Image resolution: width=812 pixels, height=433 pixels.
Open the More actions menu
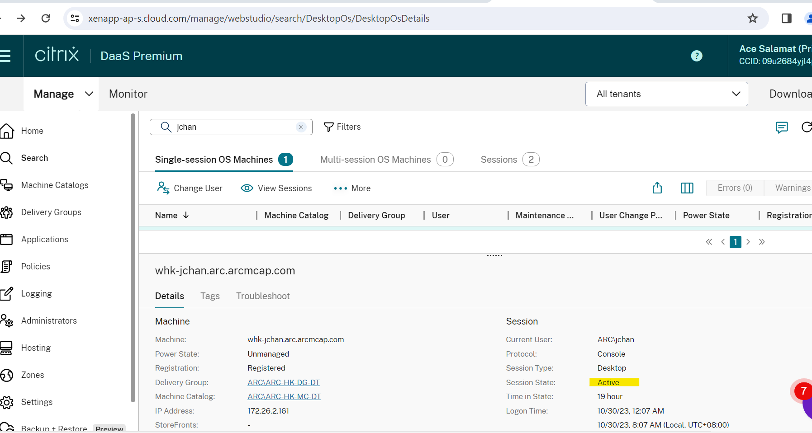(352, 188)
